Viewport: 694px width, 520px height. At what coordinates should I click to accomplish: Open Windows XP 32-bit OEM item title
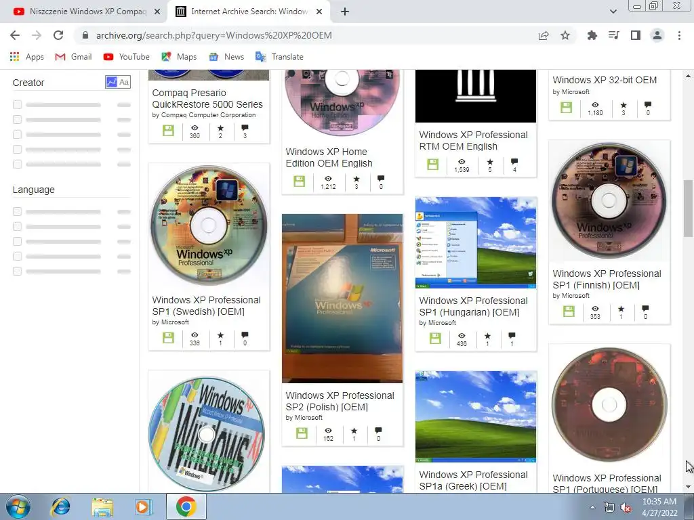tap(605, 80)
